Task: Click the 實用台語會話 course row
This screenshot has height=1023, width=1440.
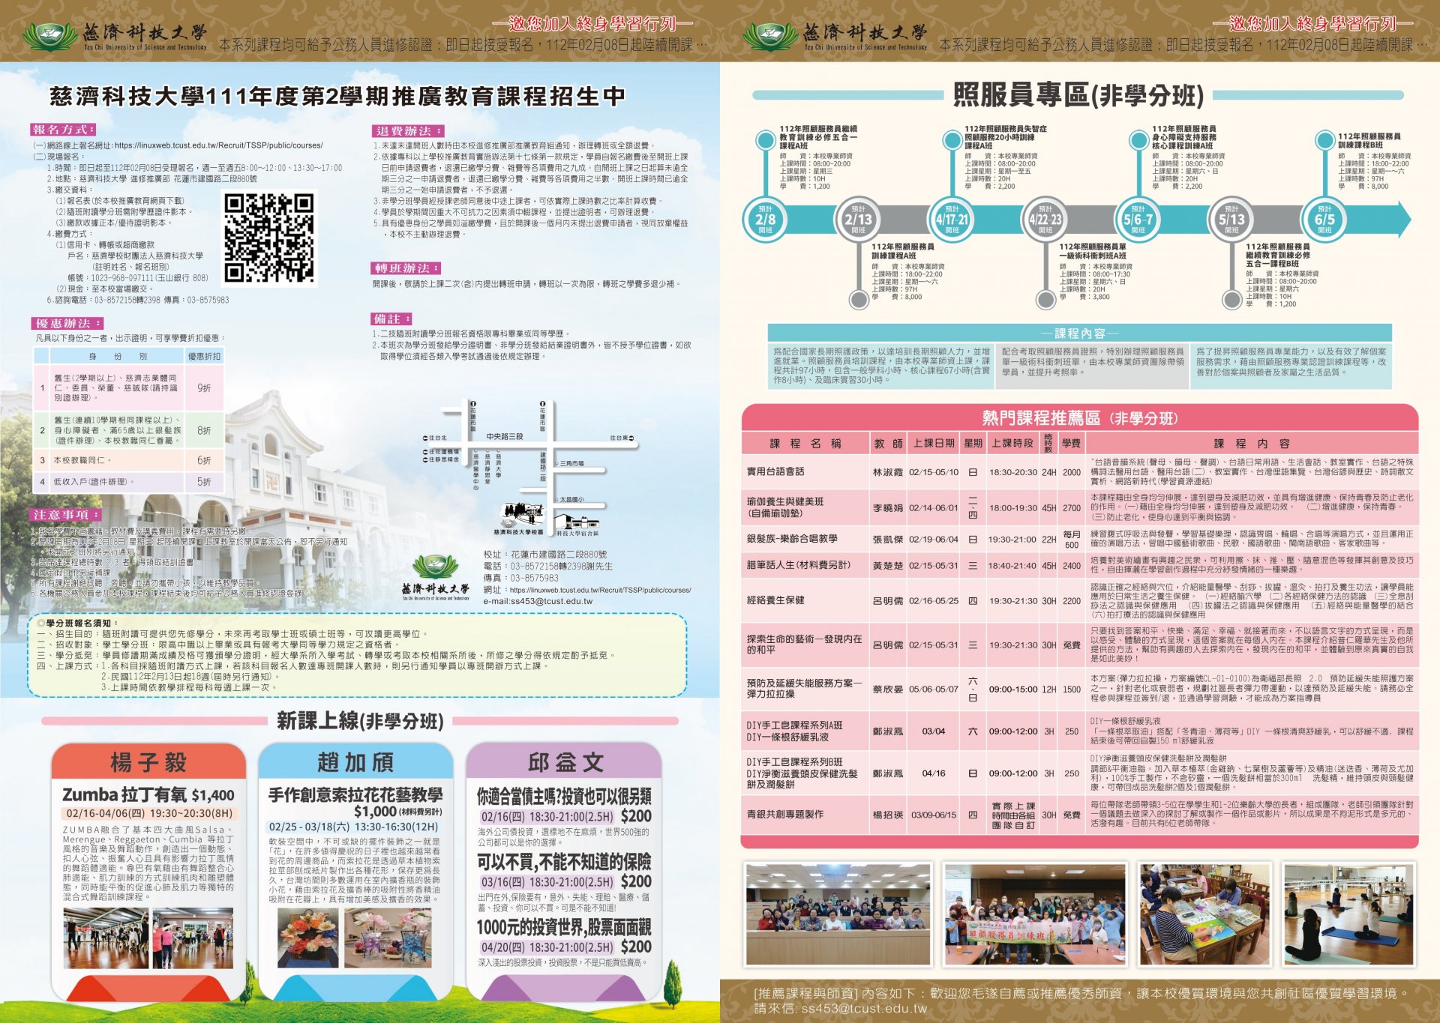Action: click(775, 472)
